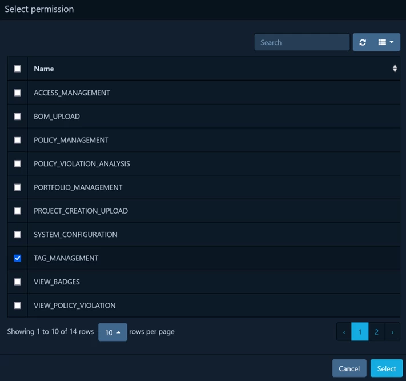Check the VIEW_BADGES checkbox
Viewport: 406px width, 381px height.
click(x=17, y=282)
